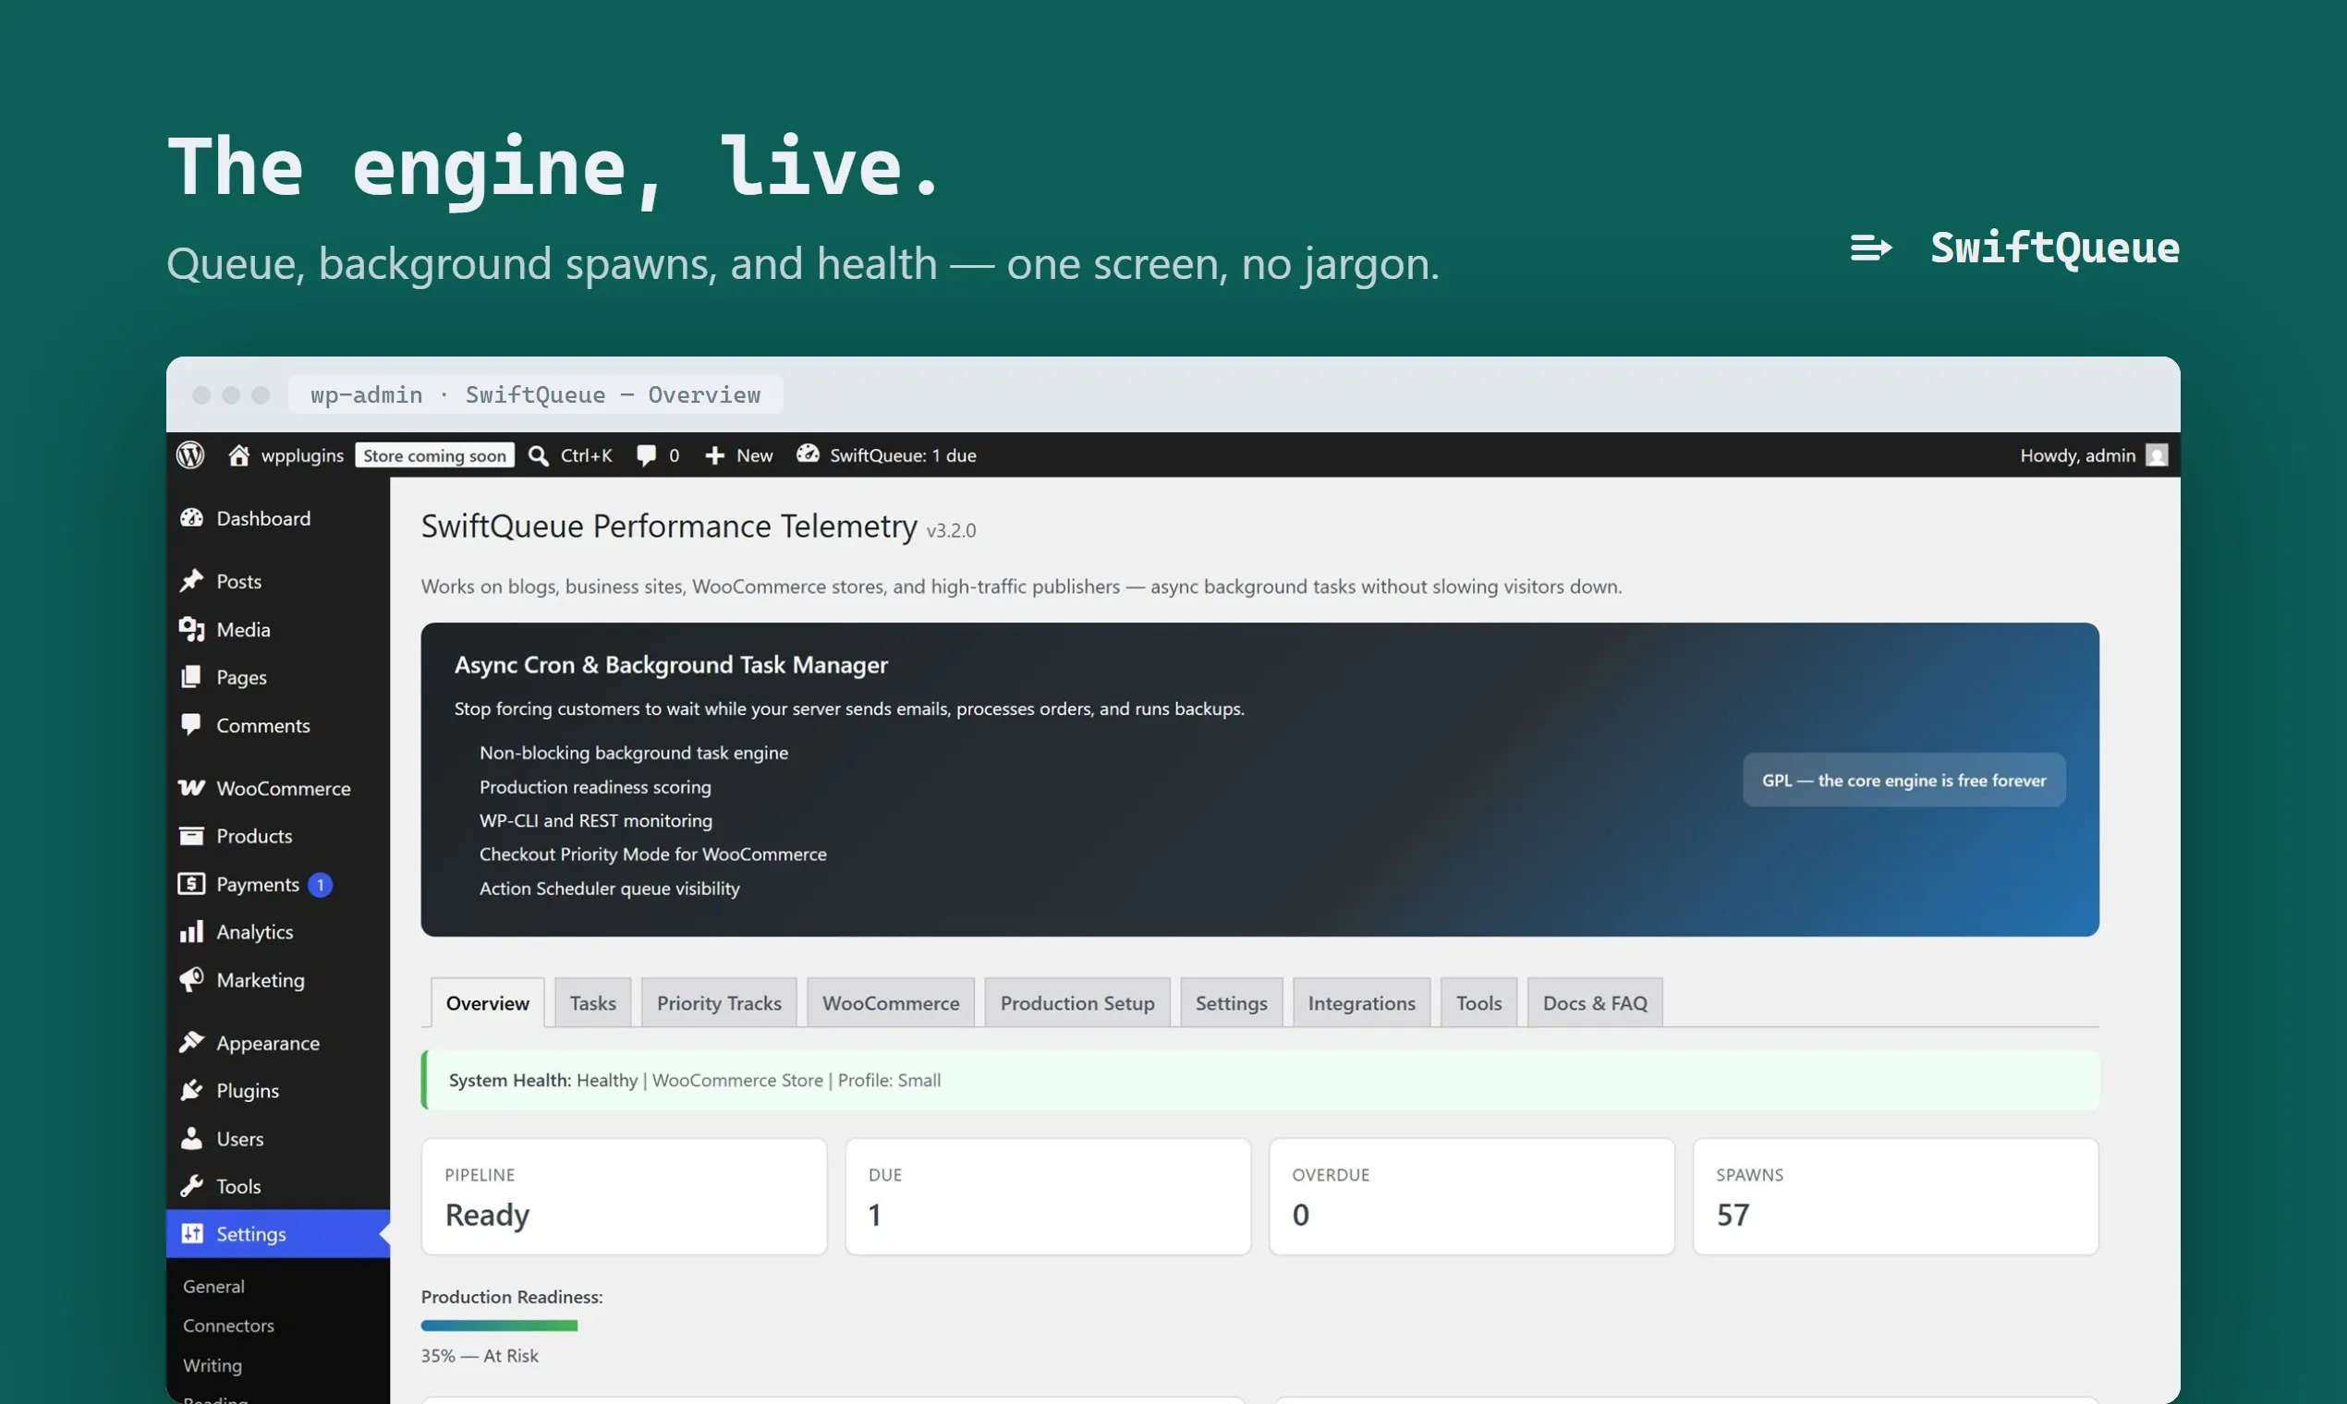2347x1404 pixels.
Task: Open the Connectors settings submenu link
Action: click(x=229, y=1325)
